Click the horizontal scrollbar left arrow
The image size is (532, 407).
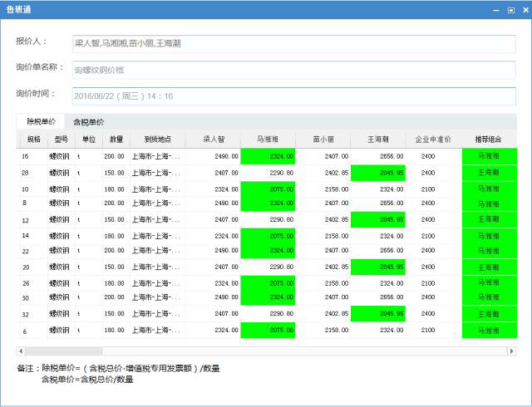21,351
